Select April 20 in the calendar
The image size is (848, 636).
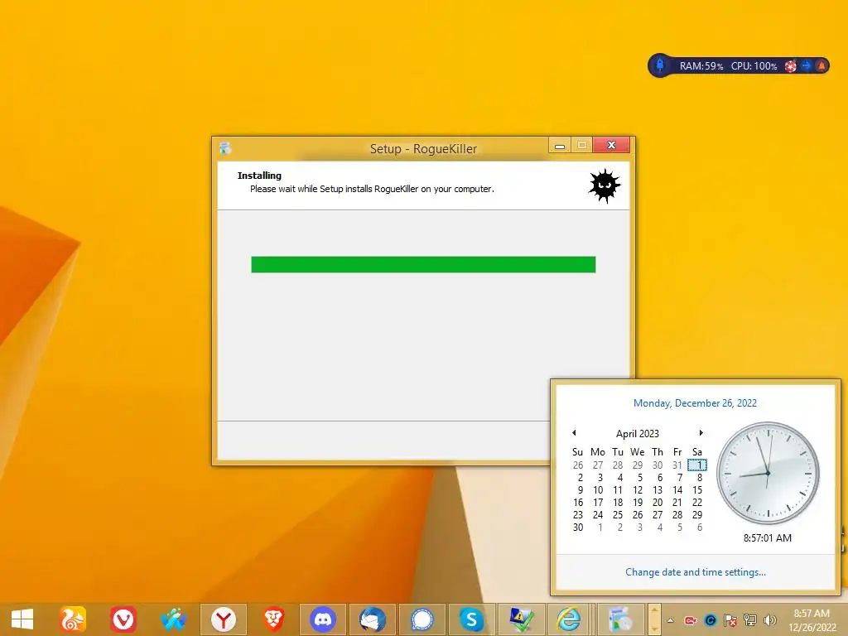[x=657, y=503]
